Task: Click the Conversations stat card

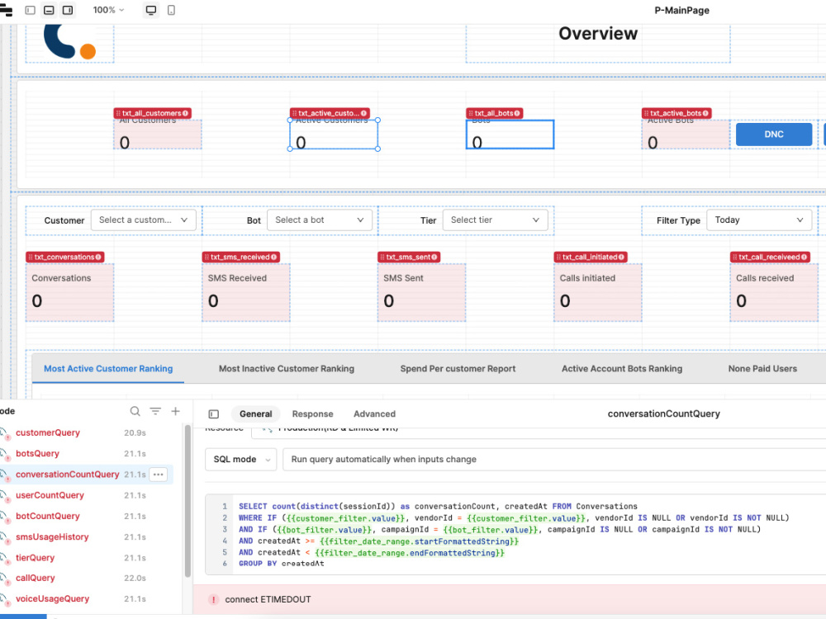Action: point(70,292)
